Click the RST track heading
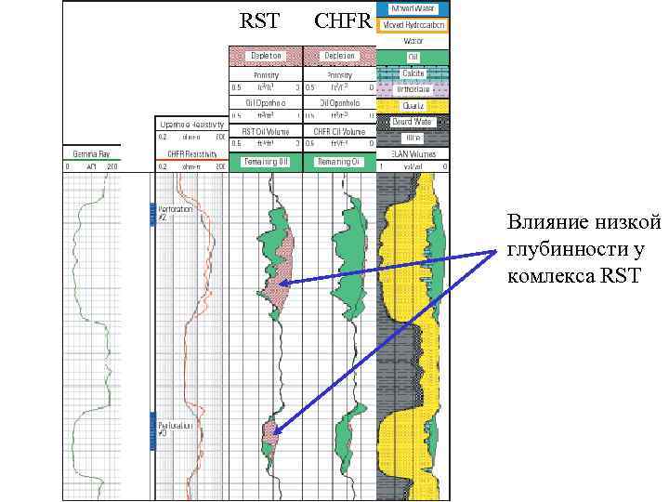Viewport: 669px width, 502px height. (259, 20)
